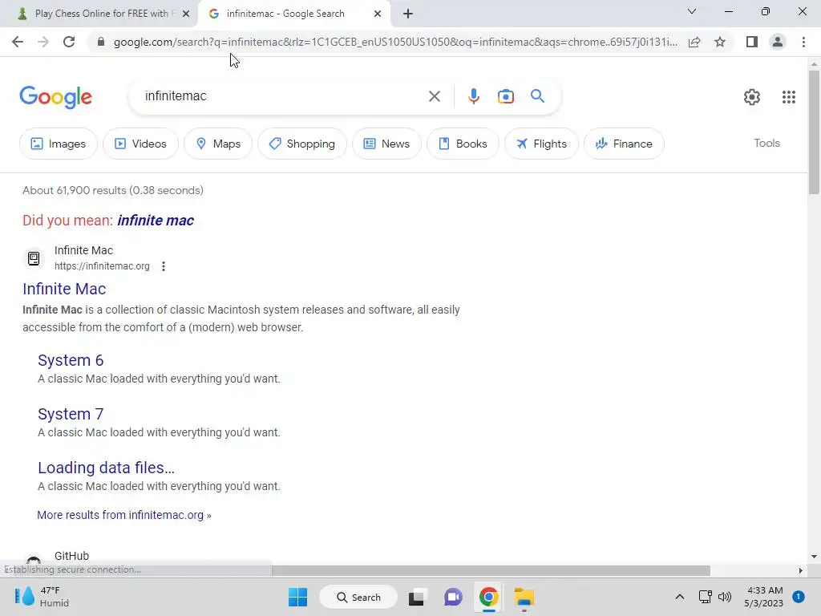
Task: Open Windows Start menu
Action: pyautogui.click(x=298, y=597)
